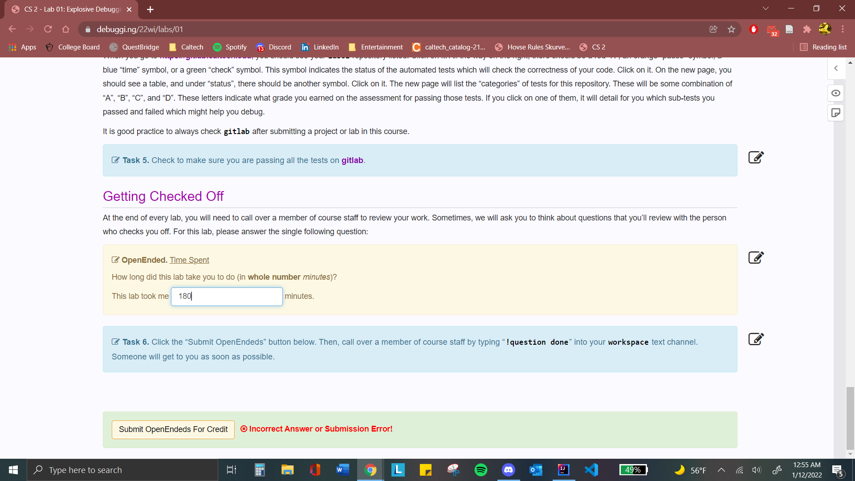Open the Reading list panel
Image resolution: width=855 pixels, height=481 pixels.
point(823,47)
